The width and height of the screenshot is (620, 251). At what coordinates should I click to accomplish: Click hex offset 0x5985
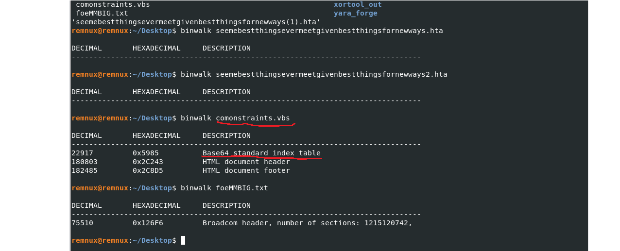146,153
